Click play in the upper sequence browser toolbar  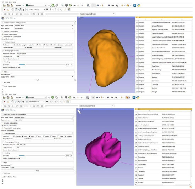[x=13, y=14]
